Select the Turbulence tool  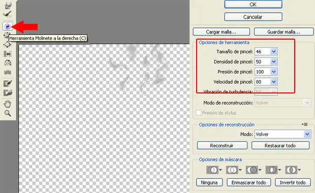(x=8, y=72)
